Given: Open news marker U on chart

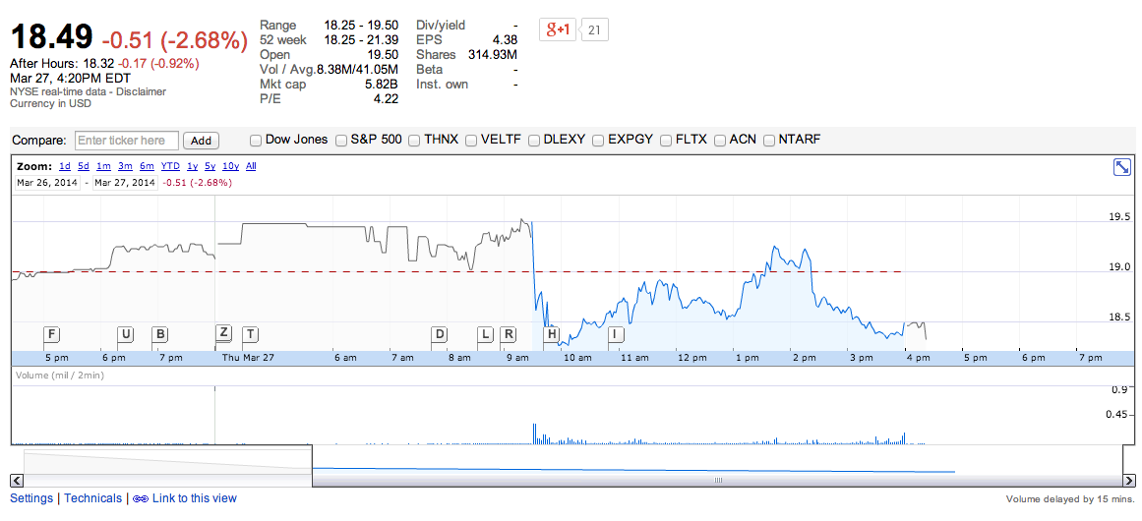Looking at the screenshot, I should coord(125,335).
